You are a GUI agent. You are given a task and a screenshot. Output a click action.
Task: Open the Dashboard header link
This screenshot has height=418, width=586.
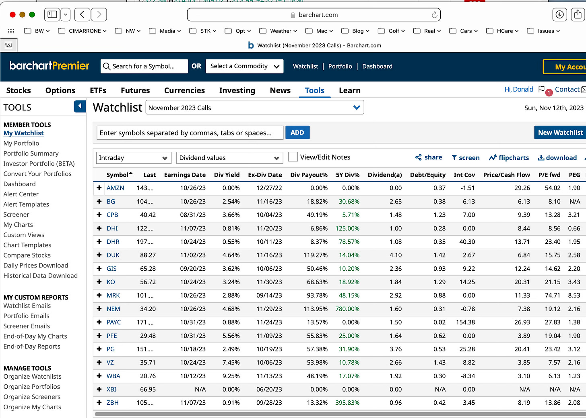(377, 66)
